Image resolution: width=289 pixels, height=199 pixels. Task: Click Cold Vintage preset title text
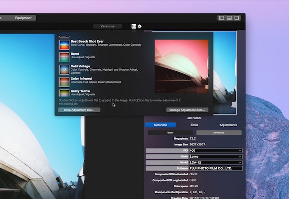(x=80, y=66)
